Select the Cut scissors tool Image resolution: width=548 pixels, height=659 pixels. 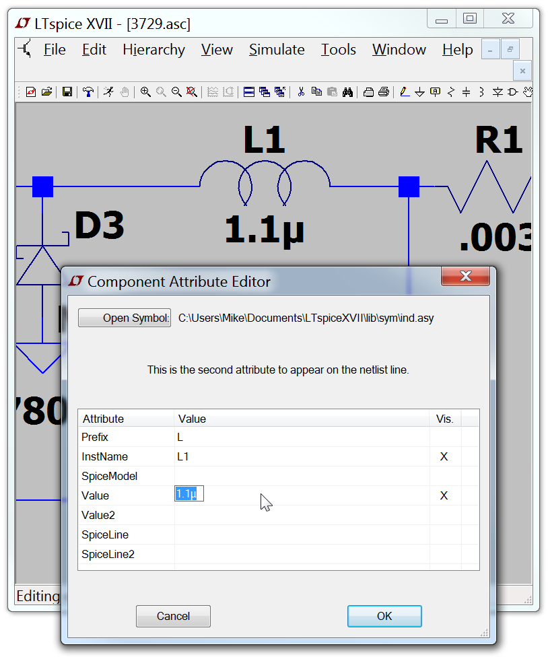[301, 92]
